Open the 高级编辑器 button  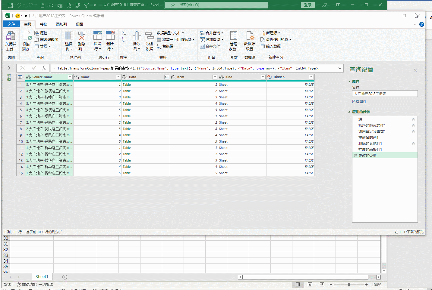tap(46, 40)
